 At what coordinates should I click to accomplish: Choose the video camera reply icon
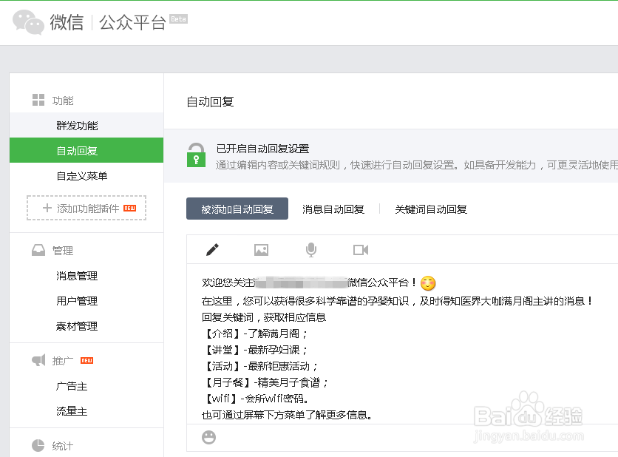(x=361, y=250)
